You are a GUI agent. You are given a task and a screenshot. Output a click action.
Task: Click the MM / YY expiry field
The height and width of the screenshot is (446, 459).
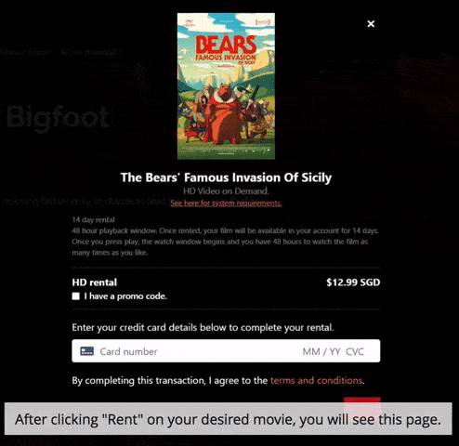pos(321,351)
